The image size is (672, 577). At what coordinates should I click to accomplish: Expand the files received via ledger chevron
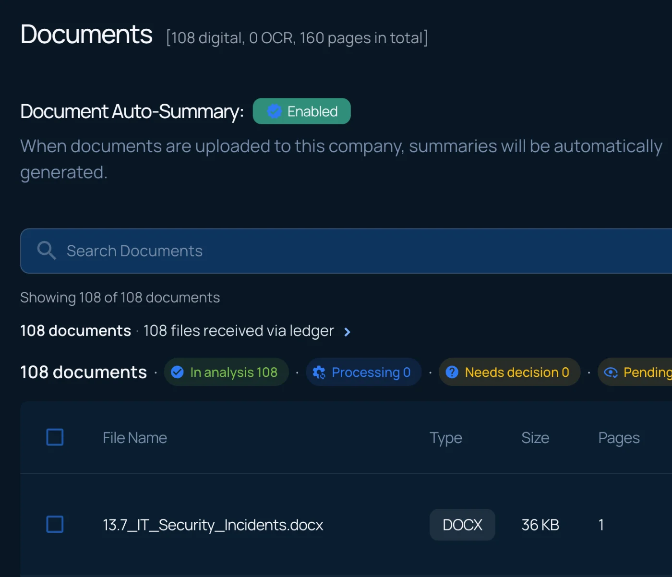[x=347, y=332]
